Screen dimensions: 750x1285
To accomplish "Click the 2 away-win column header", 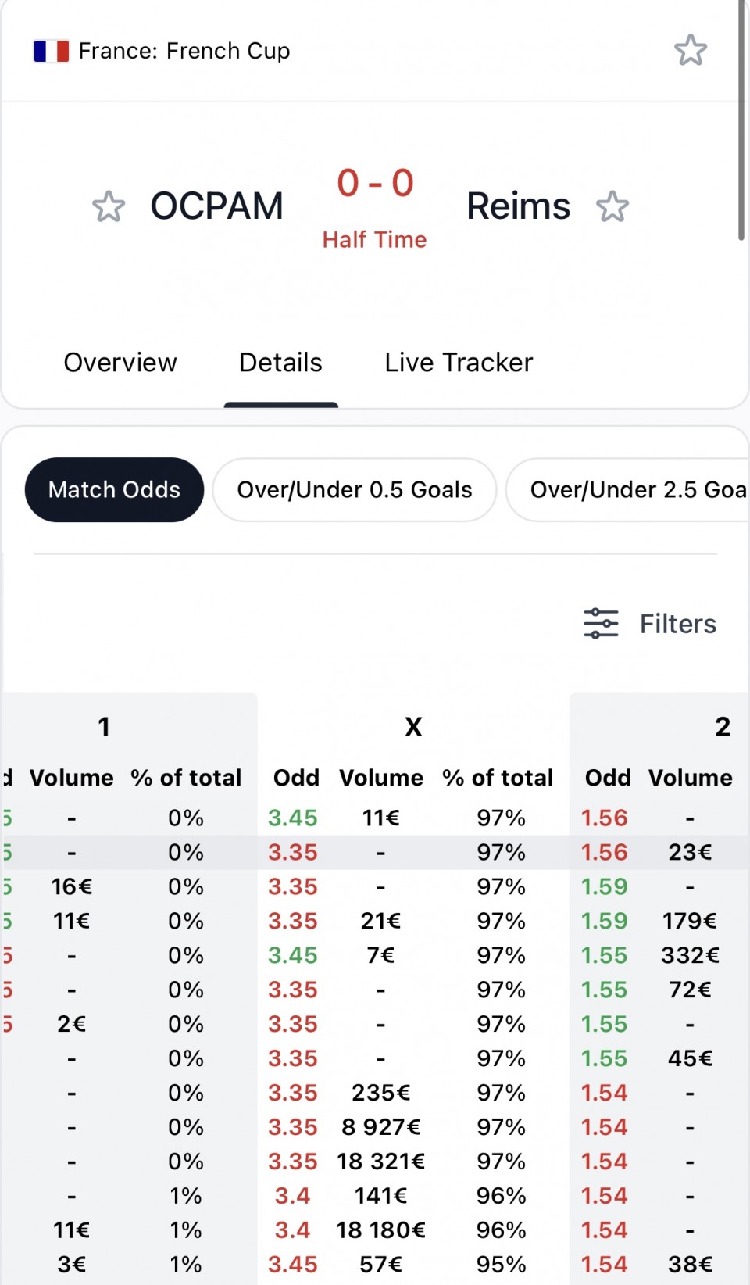I will point(723,727).
